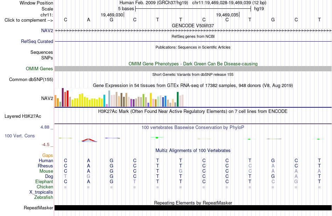Select the Chicken species label
The image size is (332, 216).
[45, 187]
